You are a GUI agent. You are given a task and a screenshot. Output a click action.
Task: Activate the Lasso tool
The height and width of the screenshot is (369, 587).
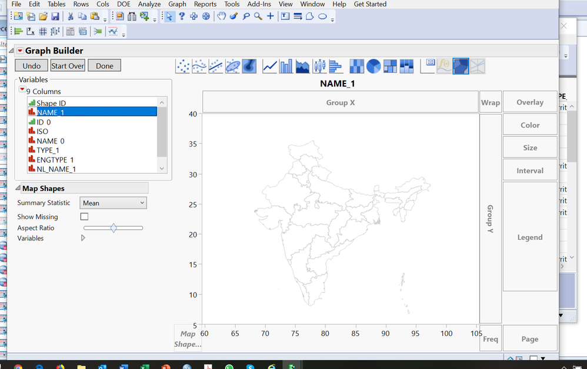click(246, 16)
